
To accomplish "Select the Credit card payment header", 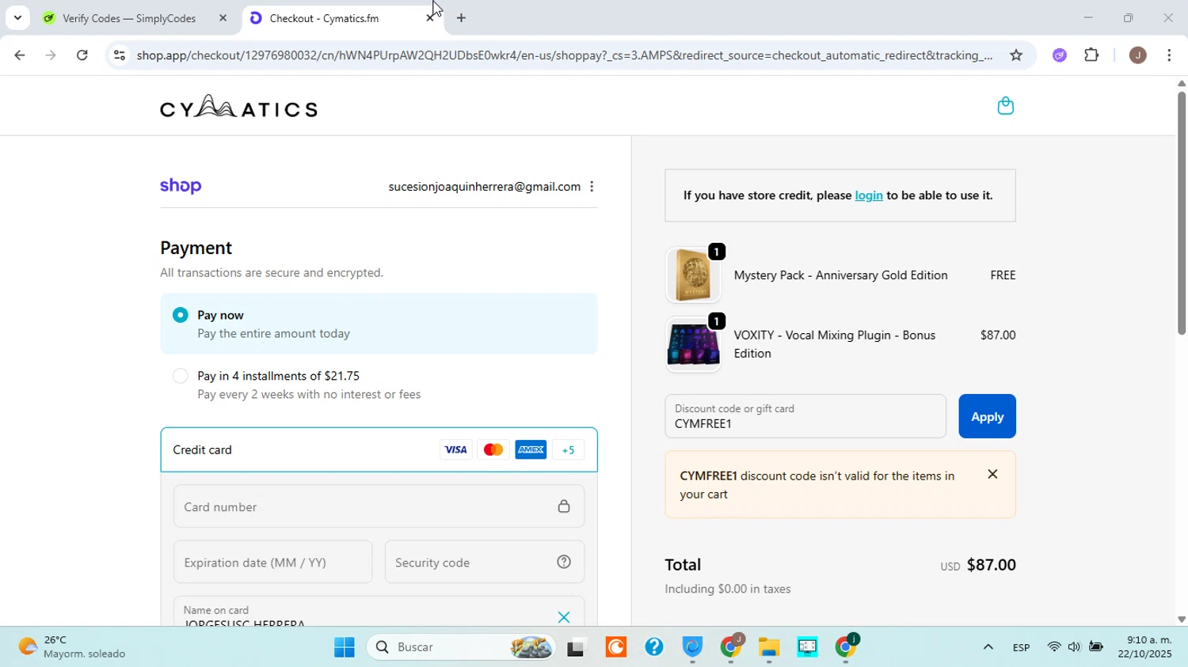I will pyautogui.click(x=379, y=450).
